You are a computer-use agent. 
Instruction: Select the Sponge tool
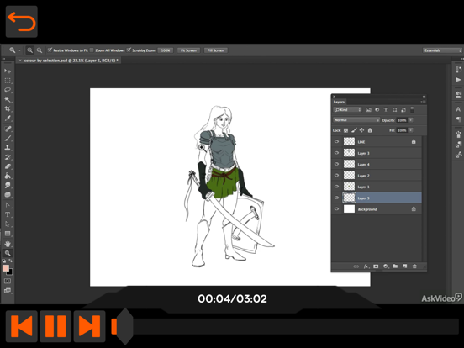click(x=8, y=195)
